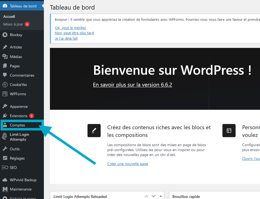Click the 'Bienvenue sur WordPress !' heading
Image resolution: width=260 pixels, height=199 pixels.
tap(172, 70)
